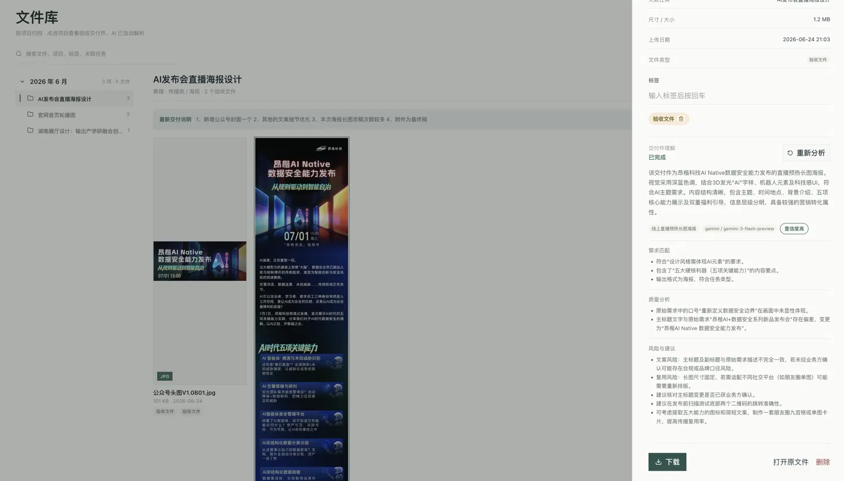Click the magnifier icon in the search bar
This screenshot has height=481, width=844.
(19, 54)
